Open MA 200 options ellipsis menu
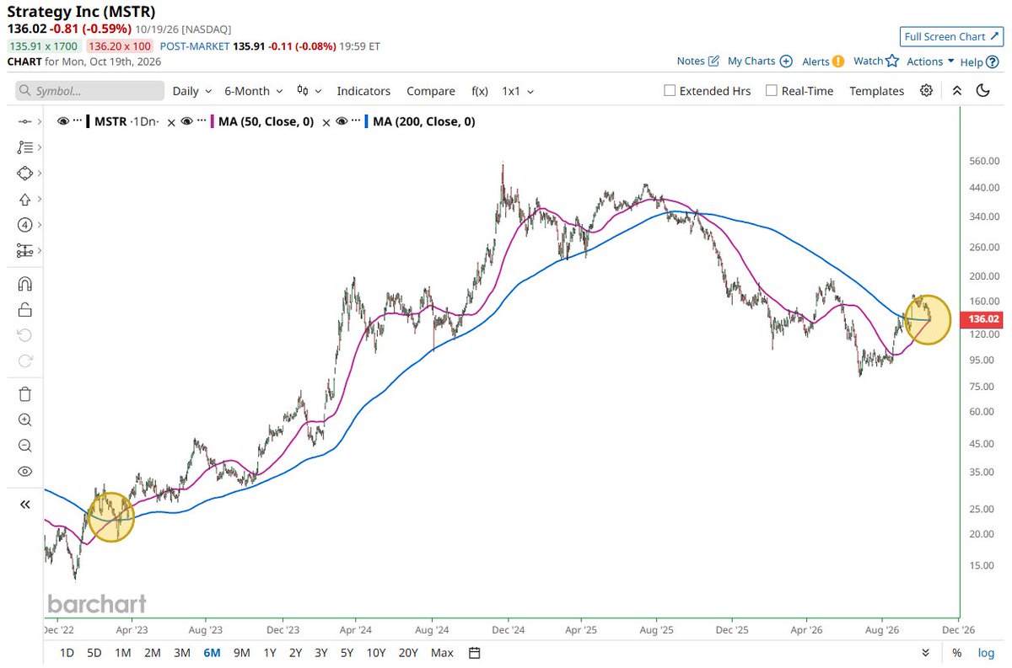 pyautogui.click(x=355, y=122)
